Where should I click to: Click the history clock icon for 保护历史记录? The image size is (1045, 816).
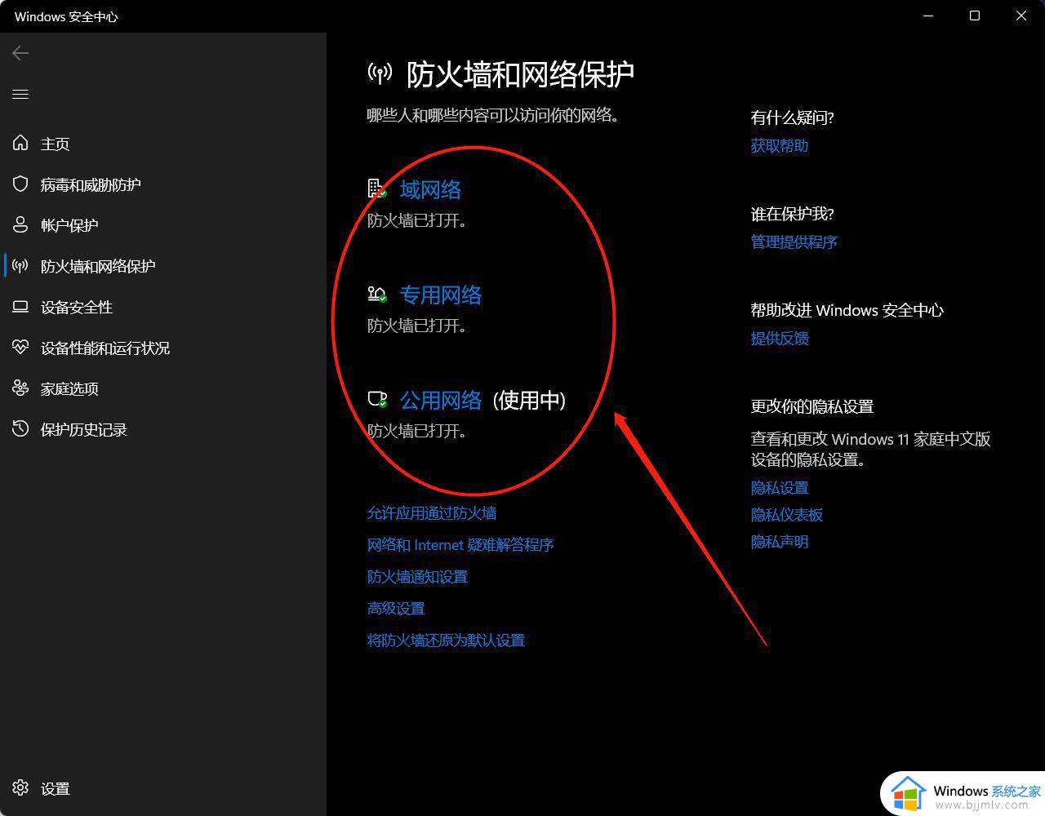pos(20,428)
